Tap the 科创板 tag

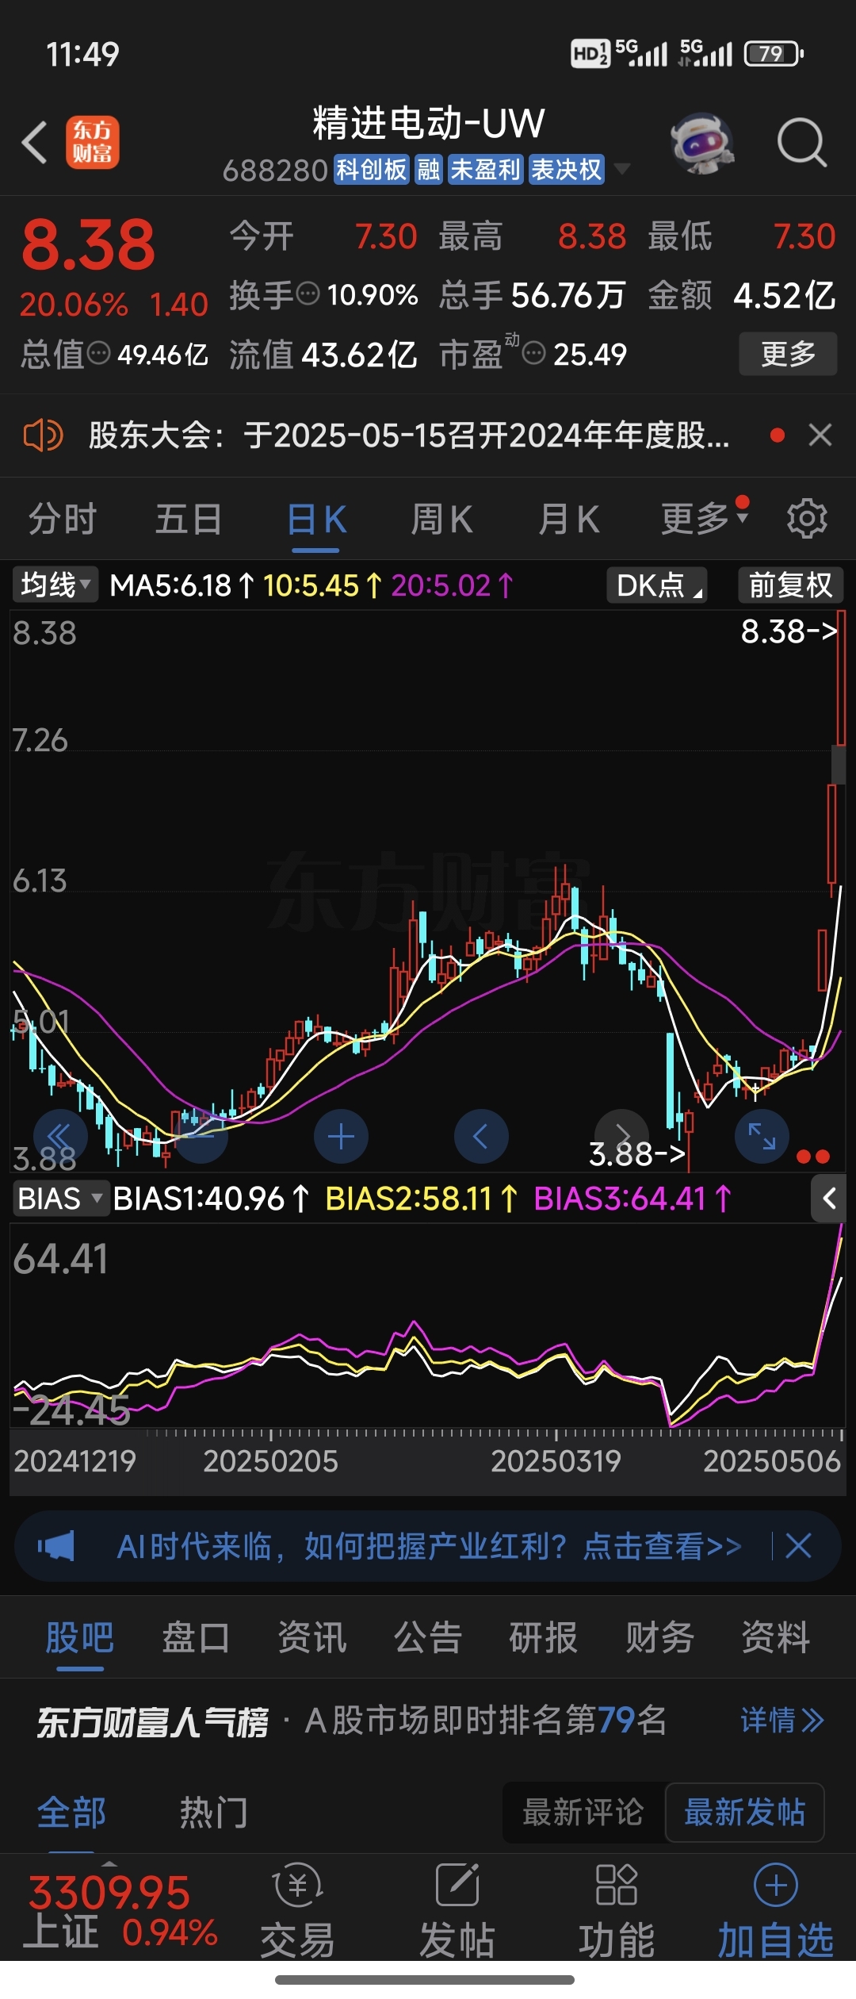371,169
